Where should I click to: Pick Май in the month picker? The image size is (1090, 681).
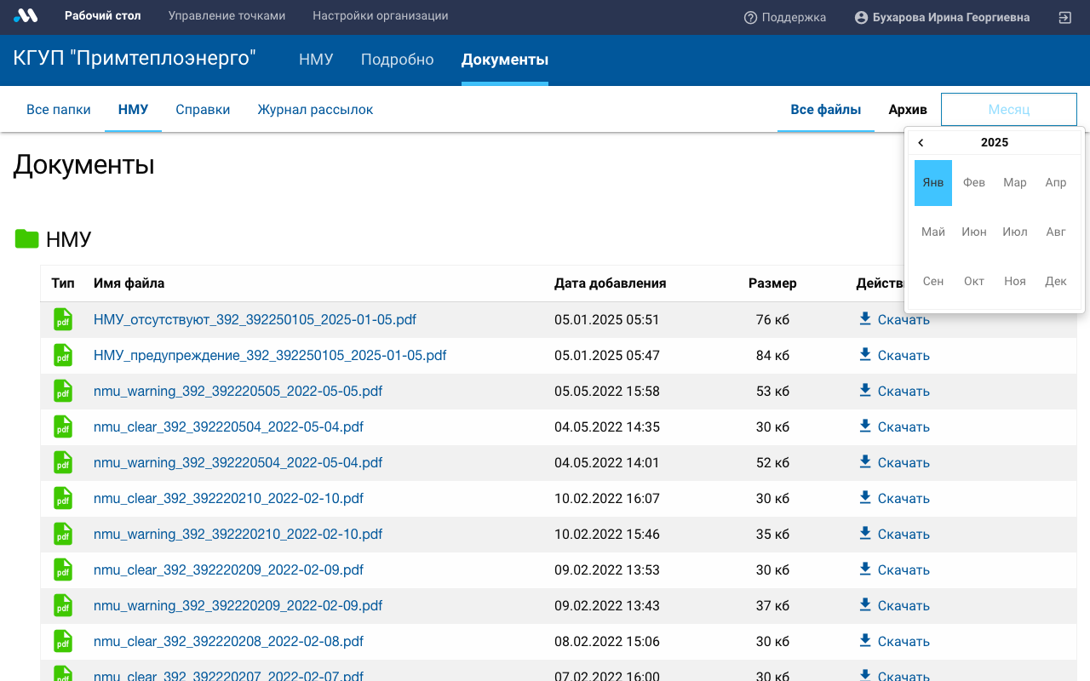click(x=933, y=232)
